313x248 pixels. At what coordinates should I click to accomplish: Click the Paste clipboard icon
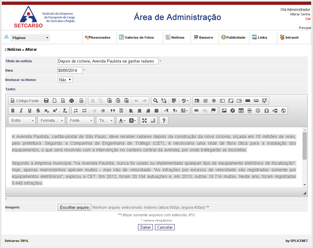(x=109, y=101)
